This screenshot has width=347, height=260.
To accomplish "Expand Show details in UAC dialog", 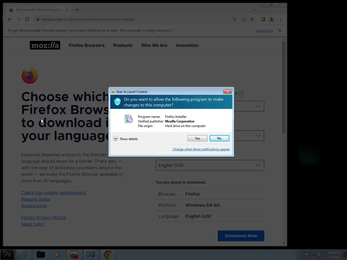I will click(x=125, y=139).
